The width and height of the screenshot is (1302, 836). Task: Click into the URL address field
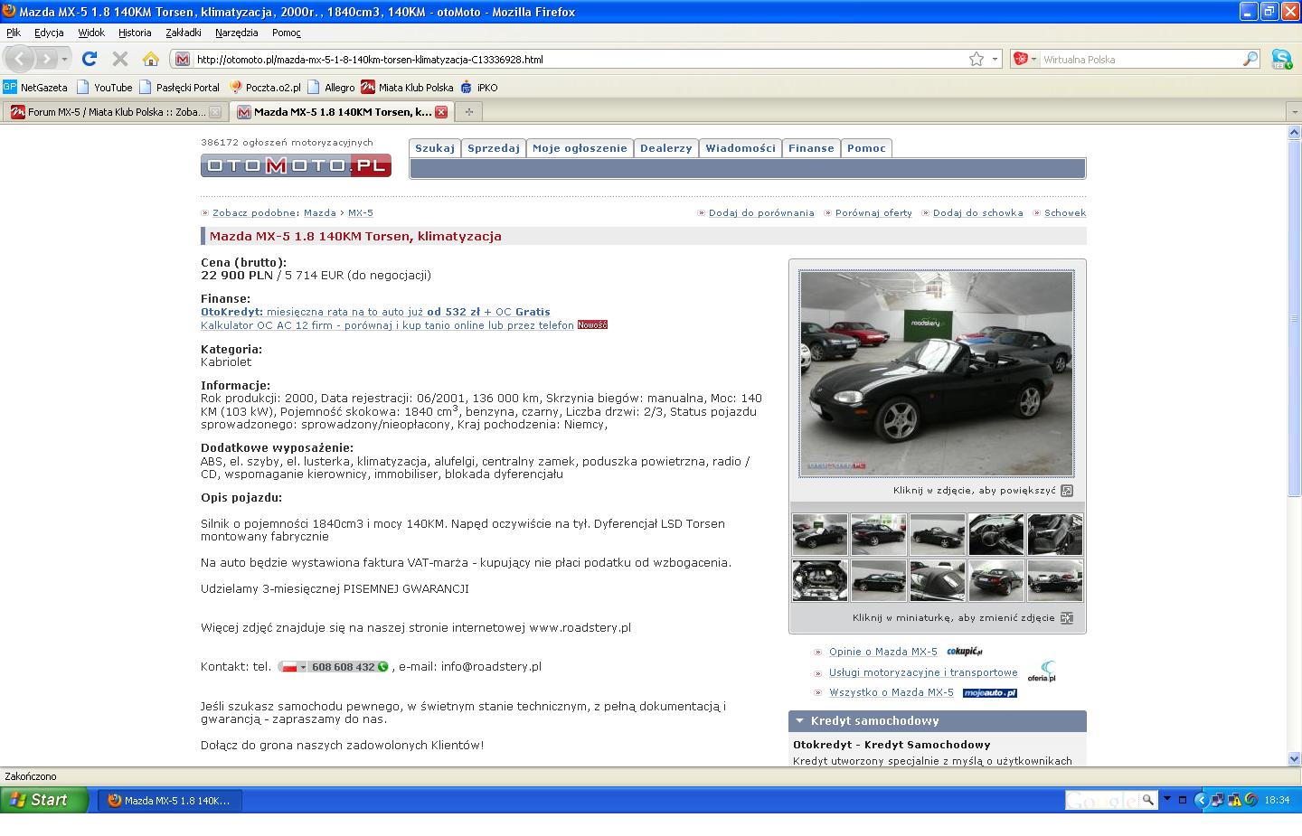click(x=579, y=60)
